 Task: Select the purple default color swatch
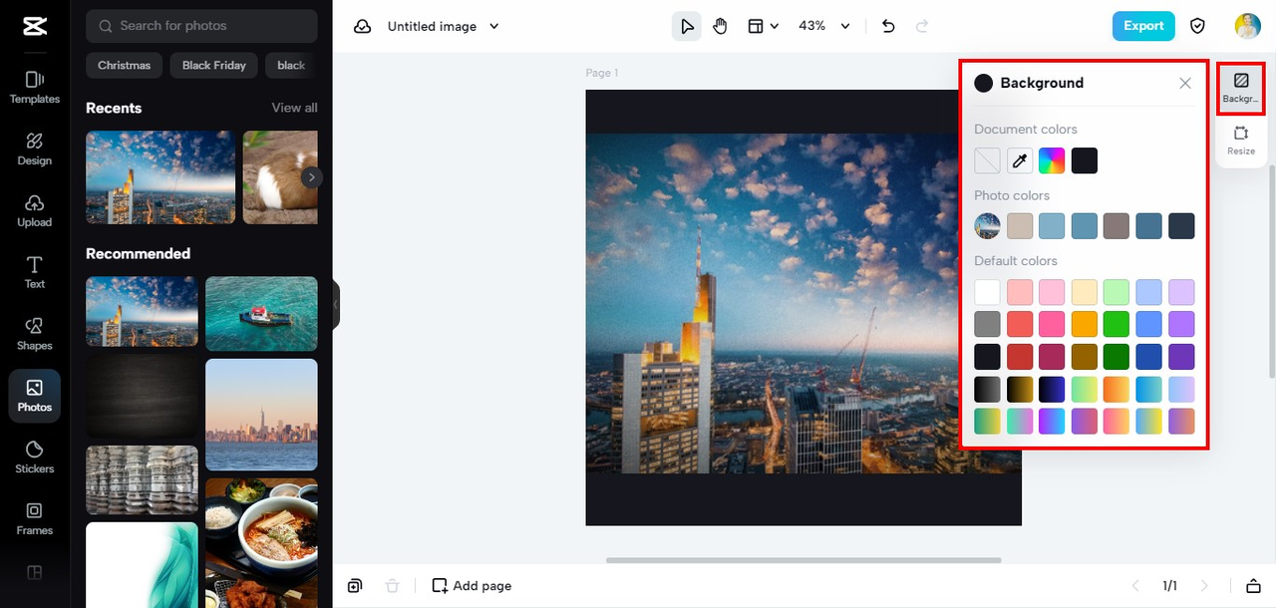pyautogui.click(x=1181, y=324)
